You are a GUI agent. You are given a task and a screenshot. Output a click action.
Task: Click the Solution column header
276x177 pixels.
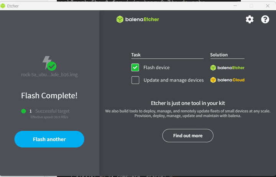pyautogui.click(x=219, y=55)
